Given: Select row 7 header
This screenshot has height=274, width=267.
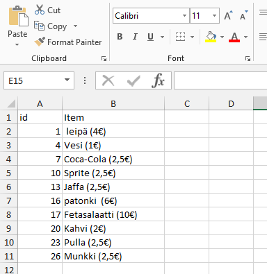Looking at the screenshot, I should 9,200.
